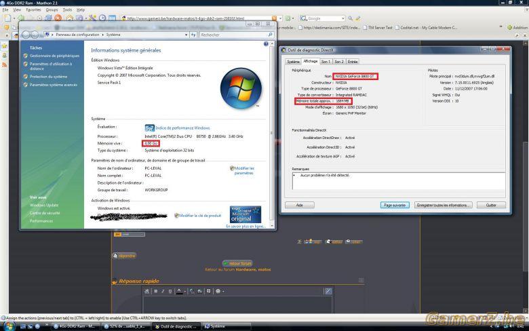Click the magnifier search icon beside Google box
The width and height of the screenshot is (529, 331).
(x=350, y=18)
